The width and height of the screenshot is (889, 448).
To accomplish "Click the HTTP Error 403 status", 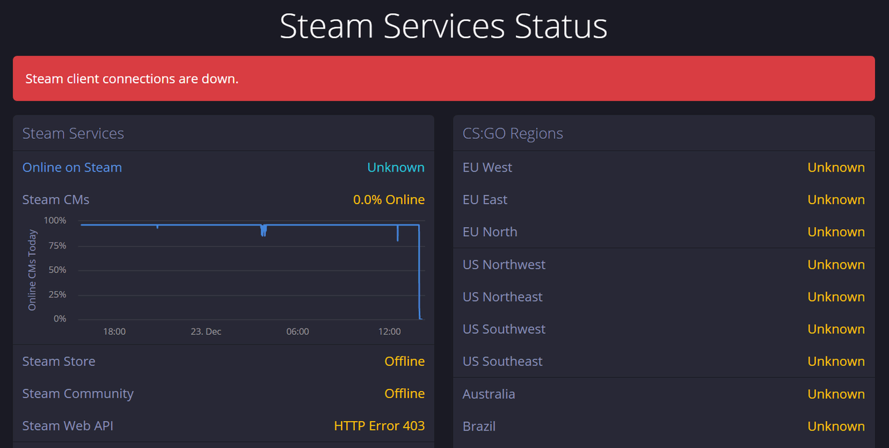I will 379,426.
